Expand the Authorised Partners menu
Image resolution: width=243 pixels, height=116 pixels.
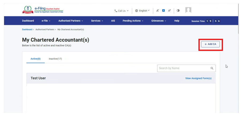tap(70, 21)
